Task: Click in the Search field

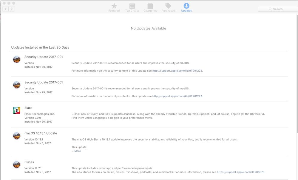Action: pos(277,9)
